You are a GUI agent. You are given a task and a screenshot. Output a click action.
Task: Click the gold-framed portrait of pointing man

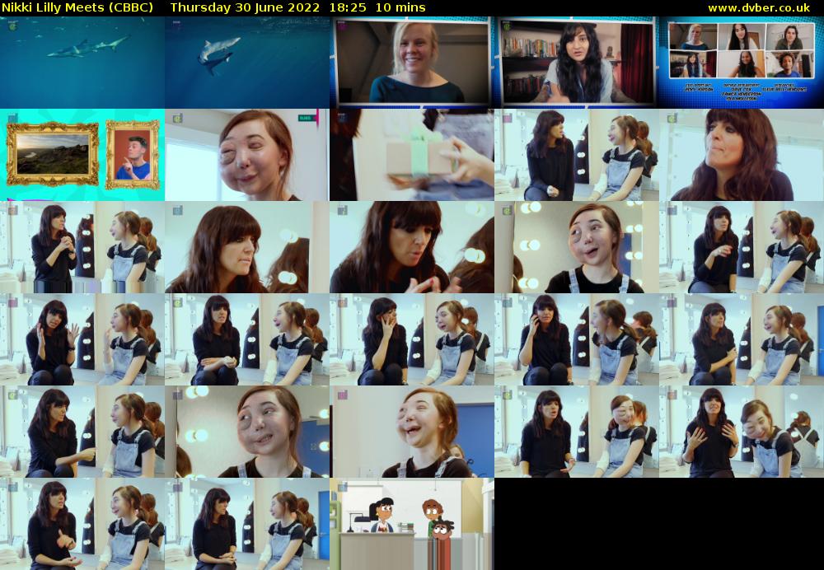point(132,153)
